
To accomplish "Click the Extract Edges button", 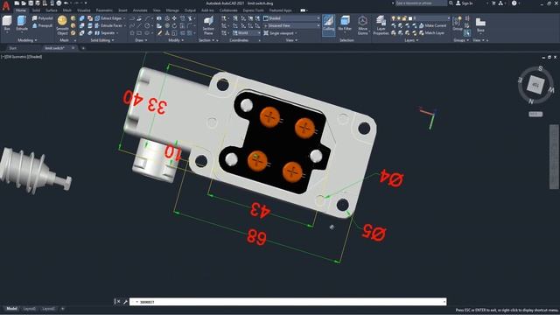I will pos(109,18).
